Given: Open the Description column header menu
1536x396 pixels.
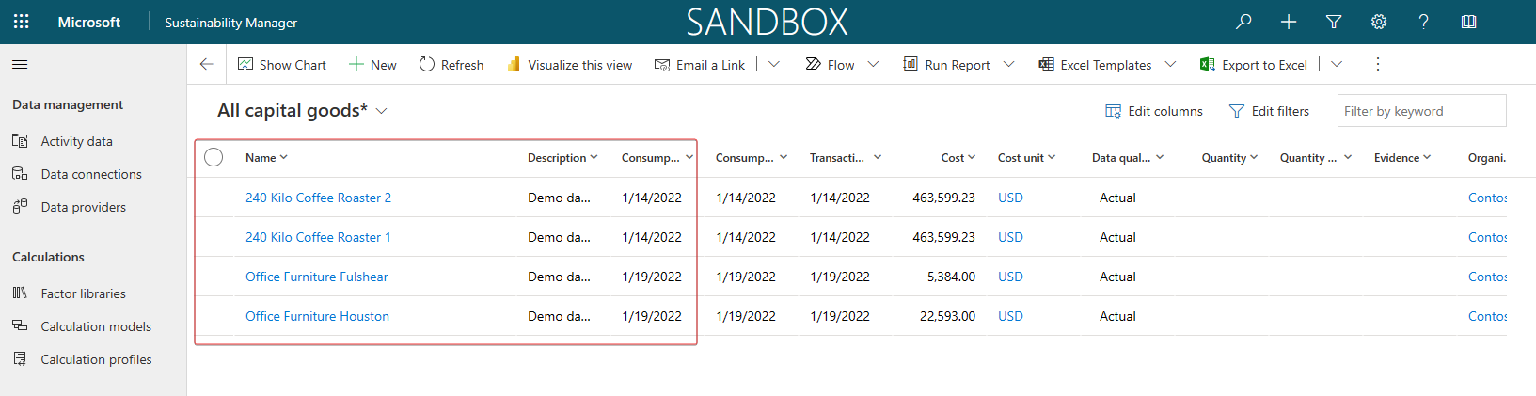Looking at the screenshot, I should (x=562, y=158).
